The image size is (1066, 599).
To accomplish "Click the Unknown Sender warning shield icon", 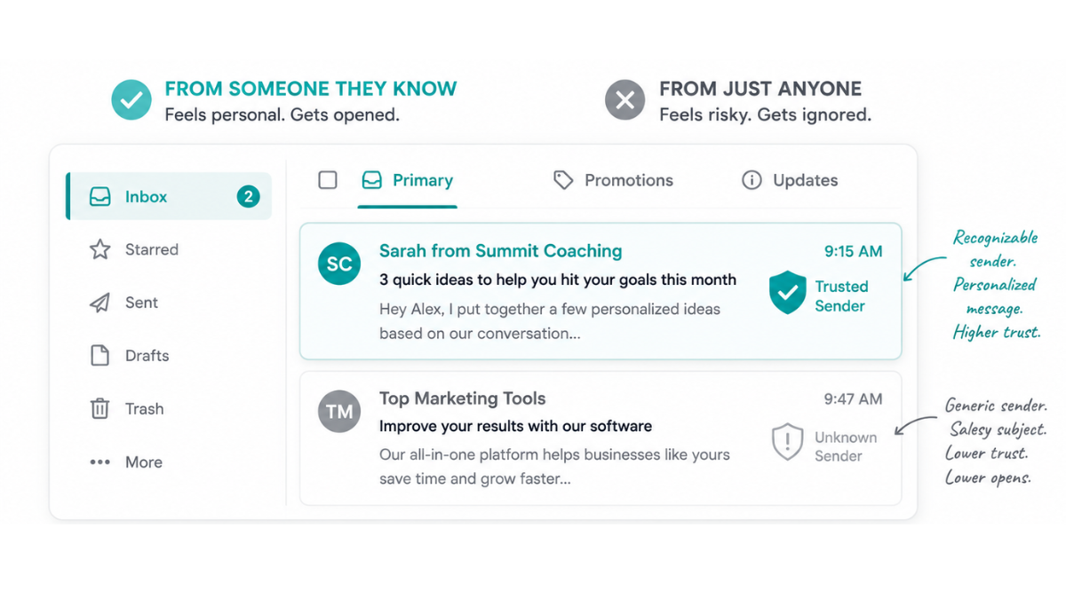I will pos(787,442).
